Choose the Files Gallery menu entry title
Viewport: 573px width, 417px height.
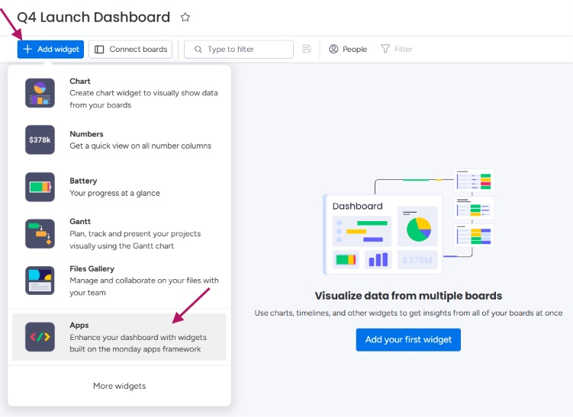pyautogui.click(x=92, y=269)
